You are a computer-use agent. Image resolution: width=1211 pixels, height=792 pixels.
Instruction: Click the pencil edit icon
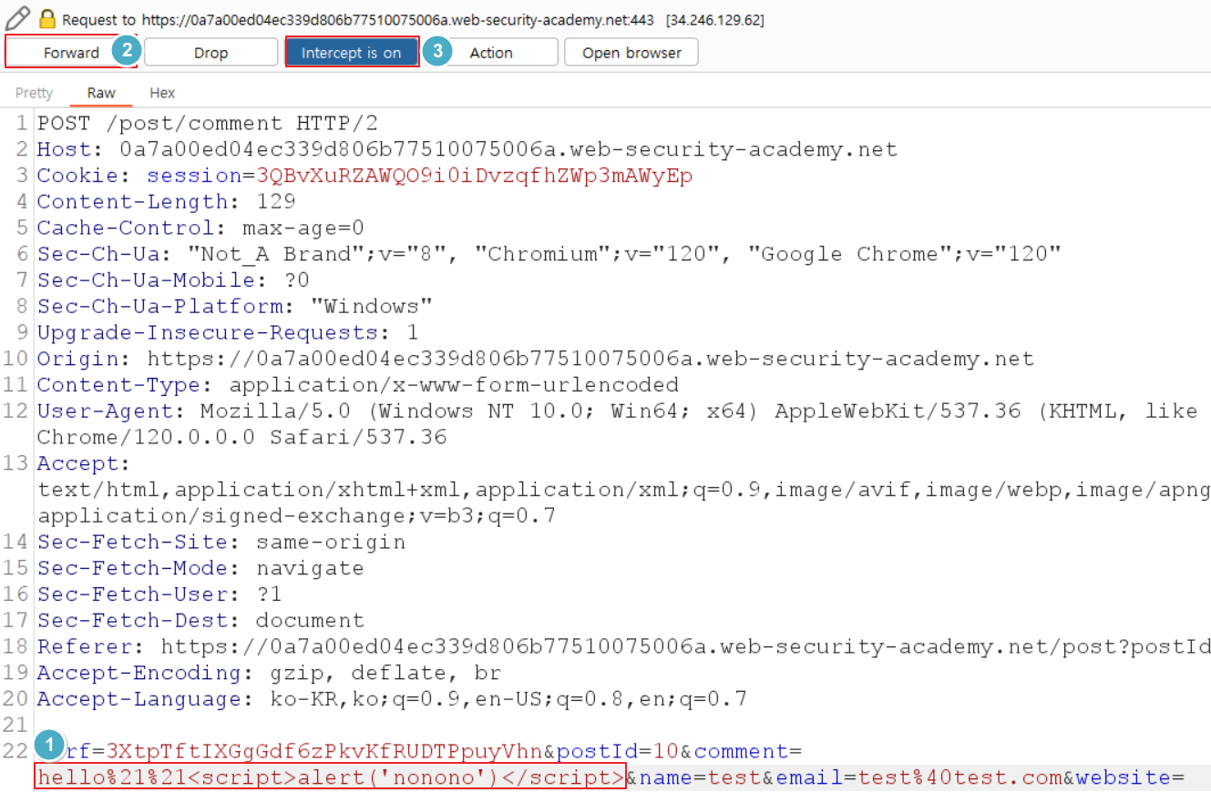16,17
